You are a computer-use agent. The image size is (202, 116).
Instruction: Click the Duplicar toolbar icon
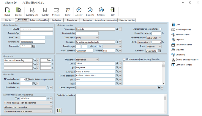18,10
